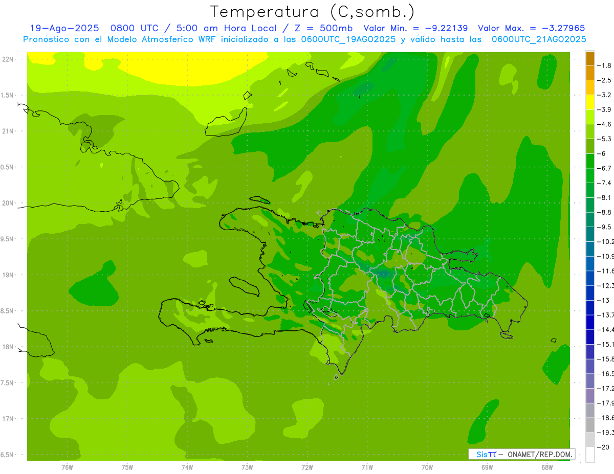614x474 pixels.
Task: Click the '21N' latitude label
Action: (x=8, y=131)
